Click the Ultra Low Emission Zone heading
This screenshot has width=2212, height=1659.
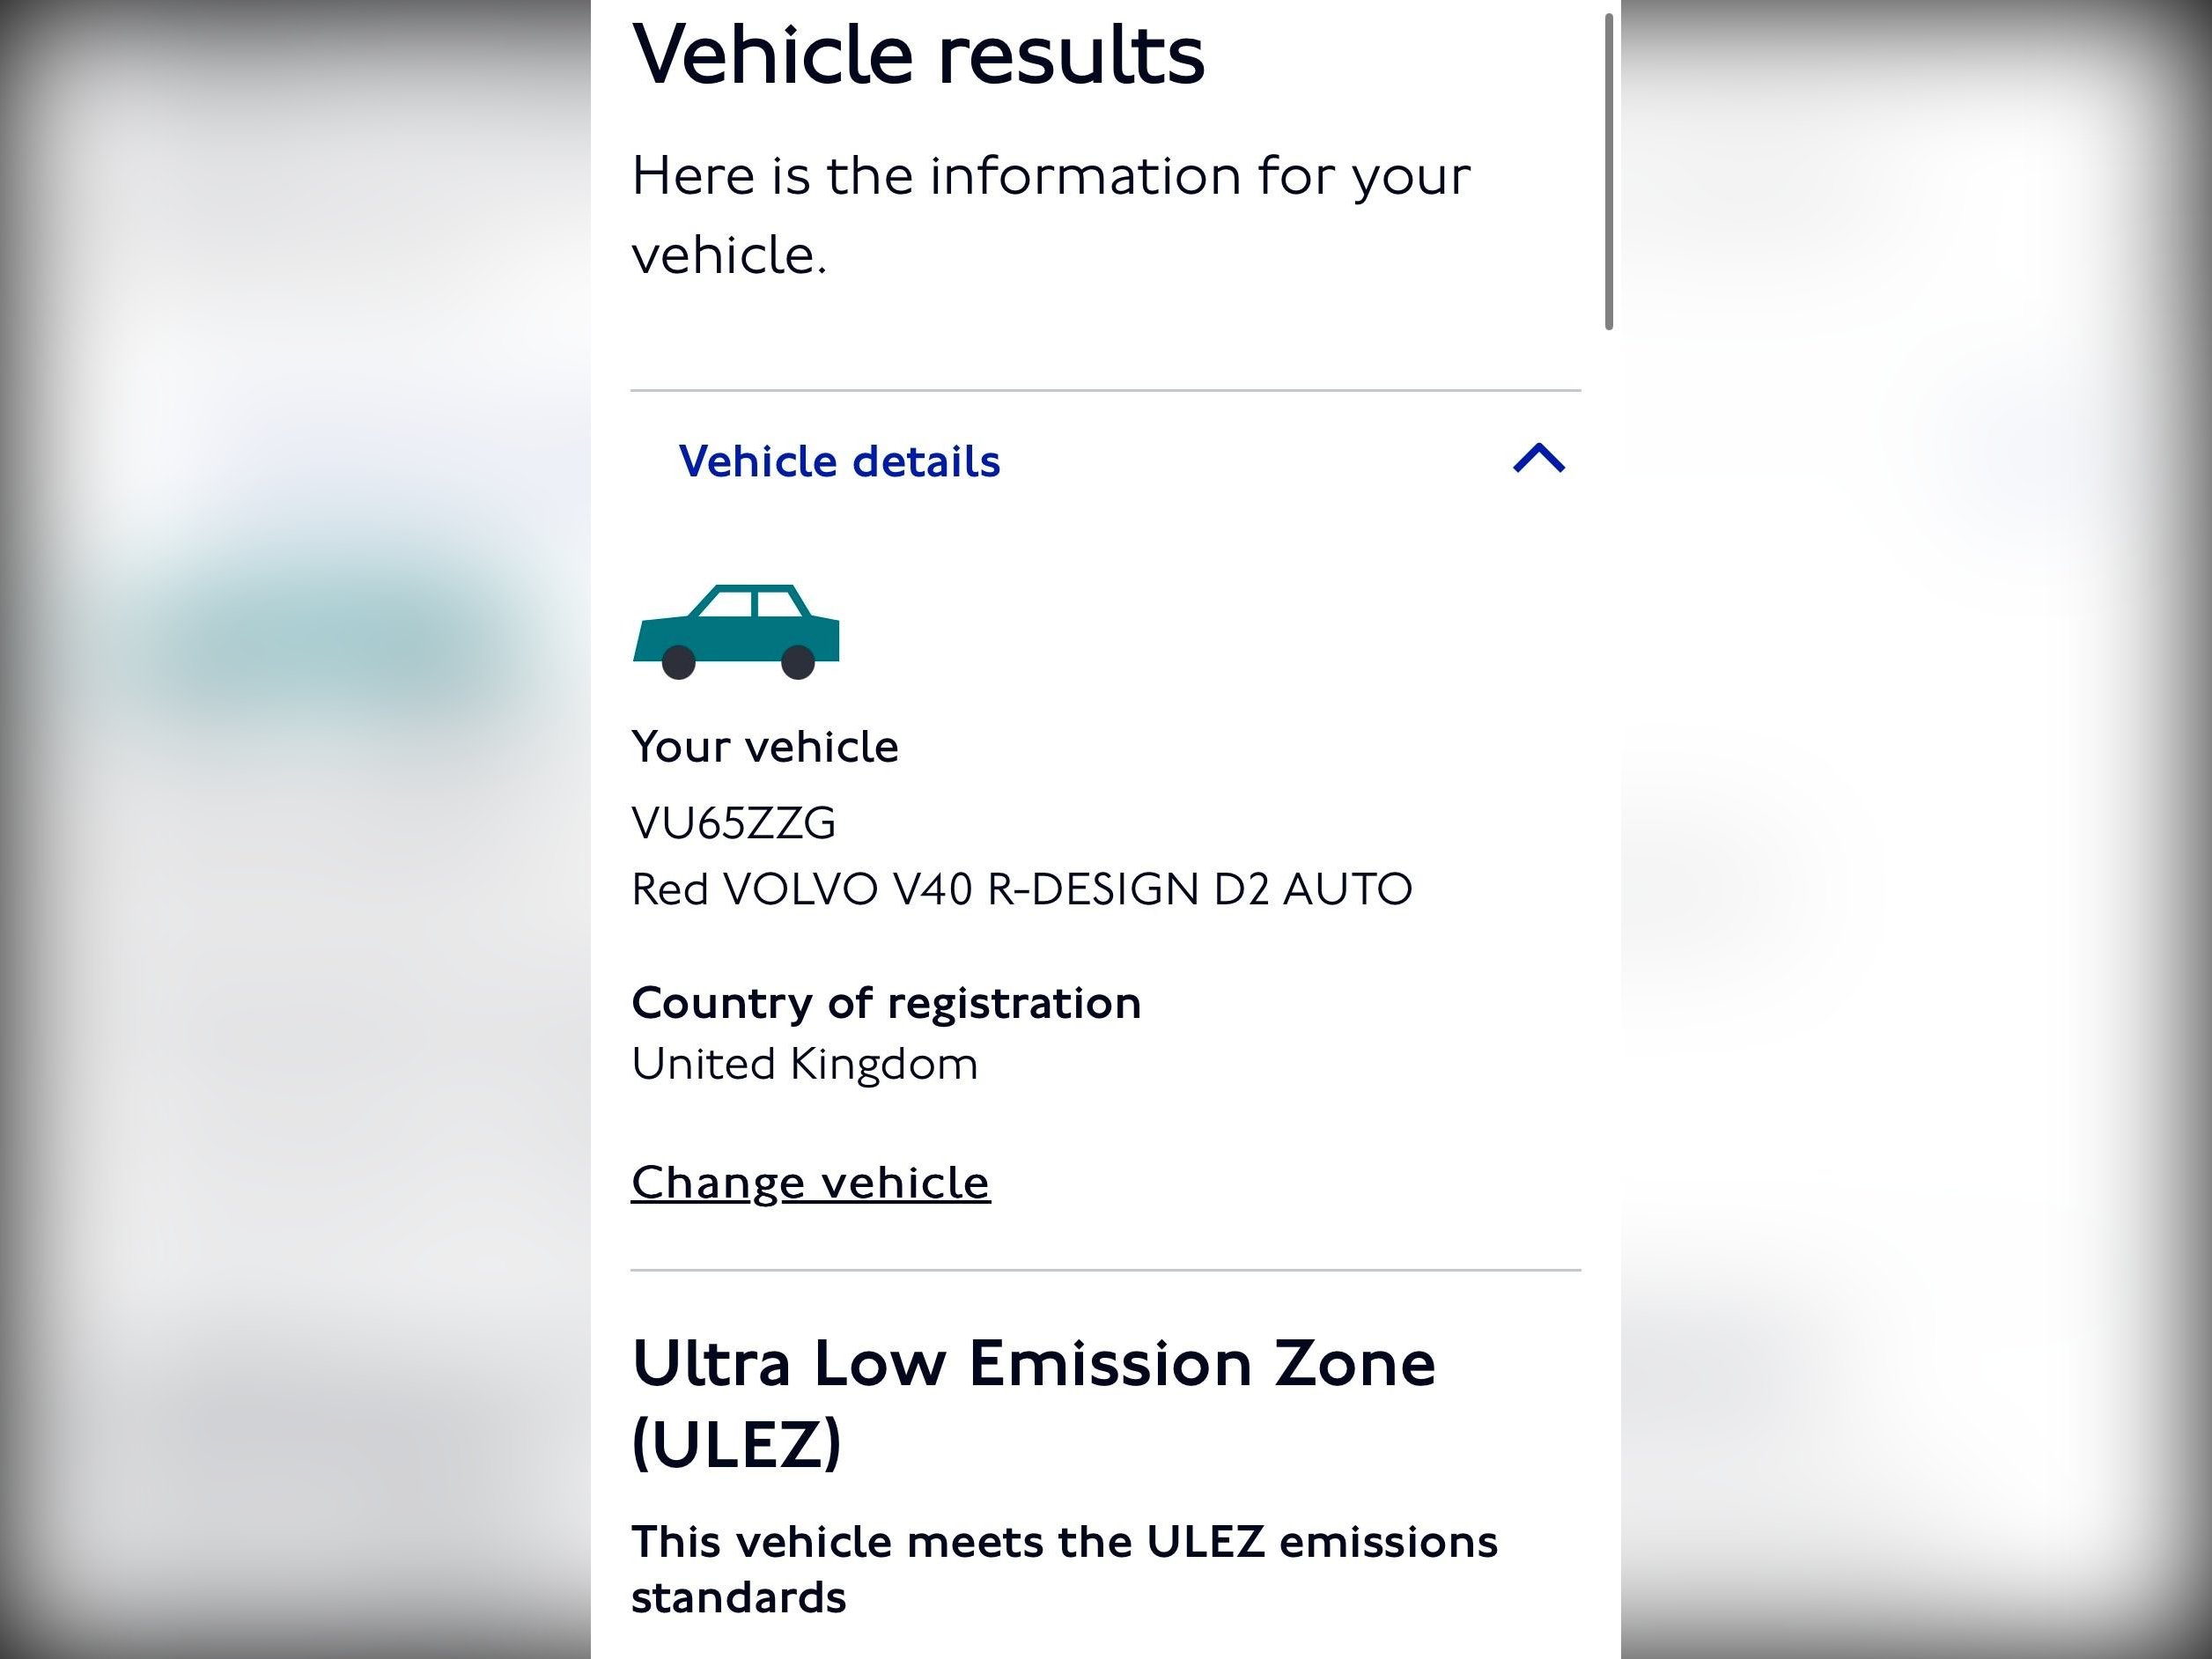point(1033,1403)
